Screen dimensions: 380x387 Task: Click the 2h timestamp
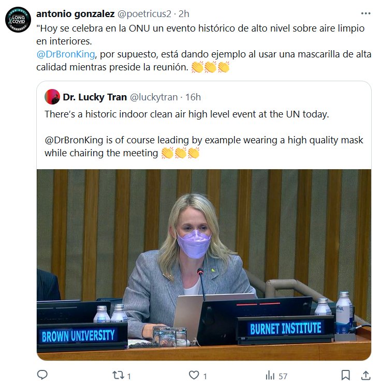point(184,14)
